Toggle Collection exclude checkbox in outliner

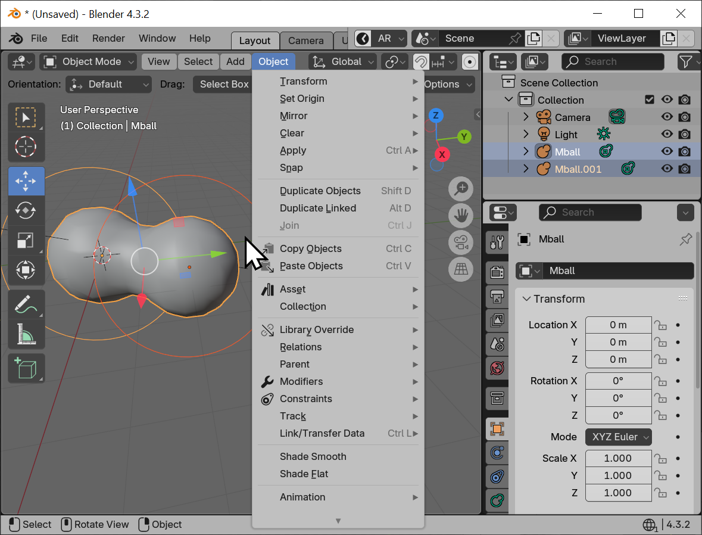650,99
